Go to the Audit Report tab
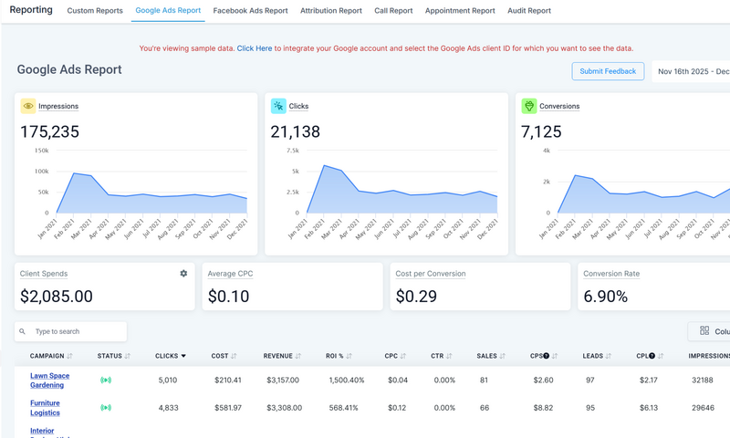The image size is (730, 438). point(528,11)
